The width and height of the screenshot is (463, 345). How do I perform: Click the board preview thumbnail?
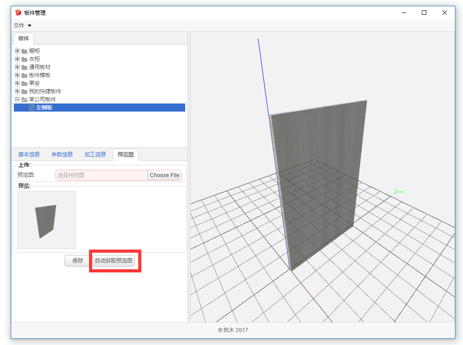[x=47, y=220]
